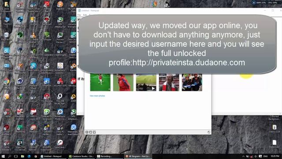Switch to 4K Stogram taskbar button

(x=138, y=156)
